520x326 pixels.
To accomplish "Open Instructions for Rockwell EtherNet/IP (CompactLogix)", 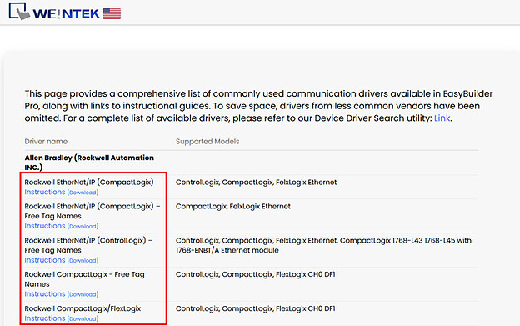I will tap(45, 192).
